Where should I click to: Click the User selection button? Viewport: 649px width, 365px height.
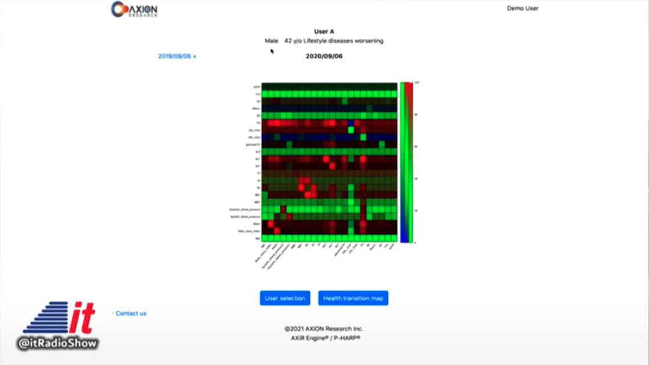coord(285,298)
